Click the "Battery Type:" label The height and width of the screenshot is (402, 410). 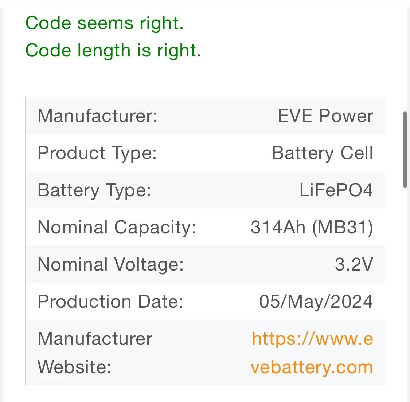pyautogui.click(x=94, y=190)
